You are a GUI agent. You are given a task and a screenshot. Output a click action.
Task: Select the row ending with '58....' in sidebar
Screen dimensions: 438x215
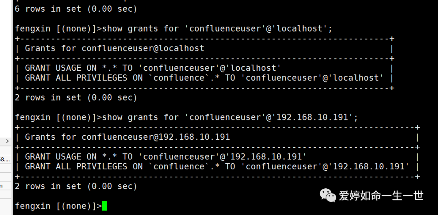[x=6, y=159]
